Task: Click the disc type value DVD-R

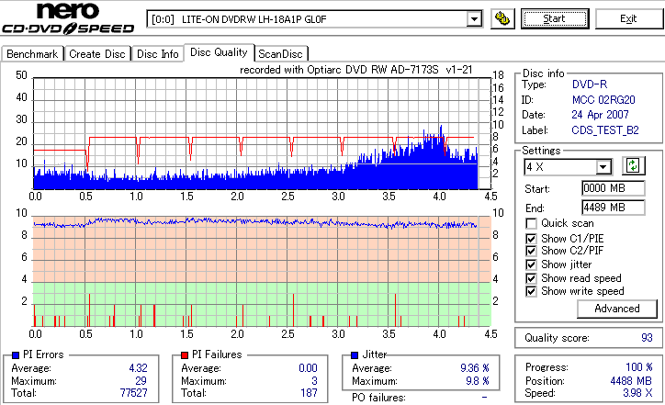Action: 590,84
